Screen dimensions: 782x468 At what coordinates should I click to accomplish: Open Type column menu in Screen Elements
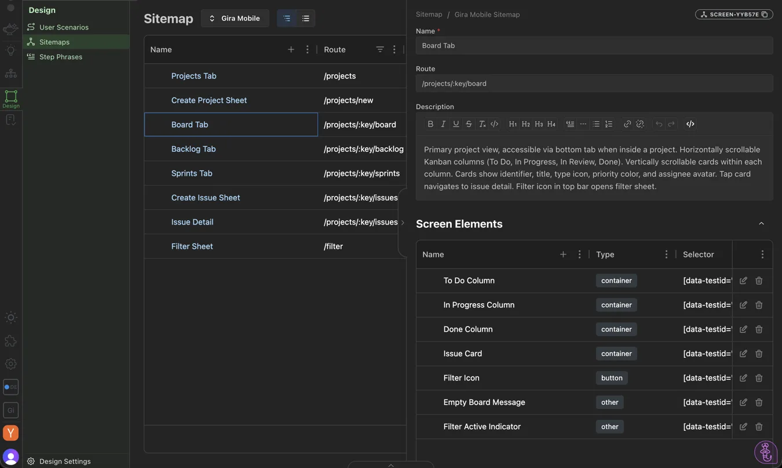coord(666,254)
